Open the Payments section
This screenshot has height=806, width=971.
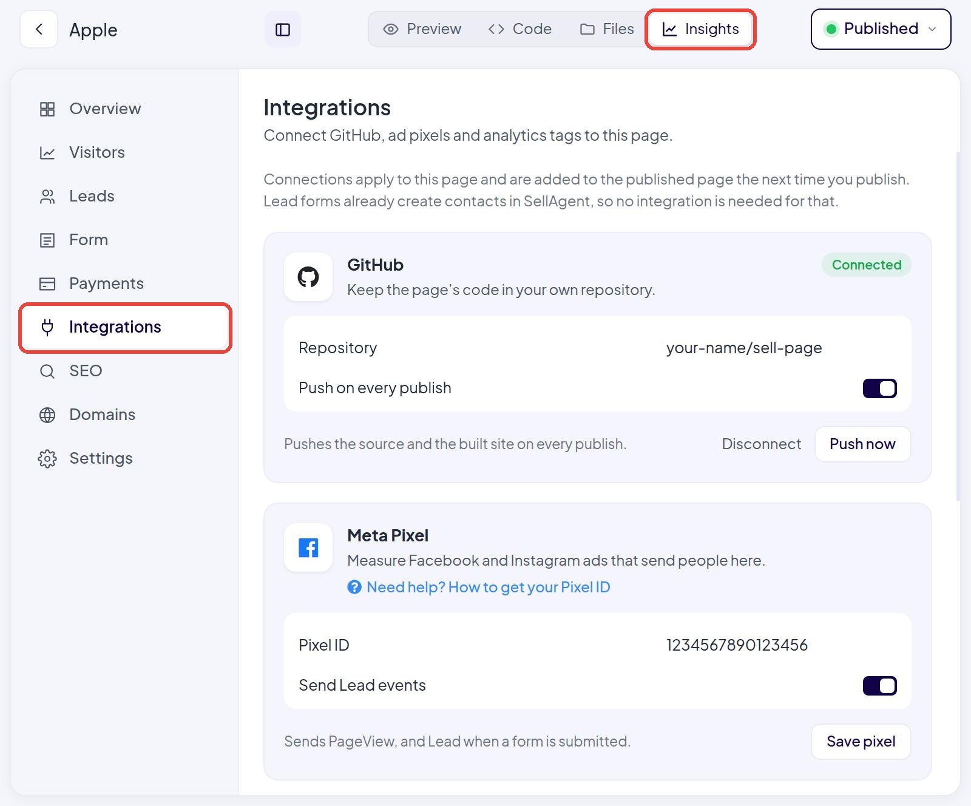(125, 283)
